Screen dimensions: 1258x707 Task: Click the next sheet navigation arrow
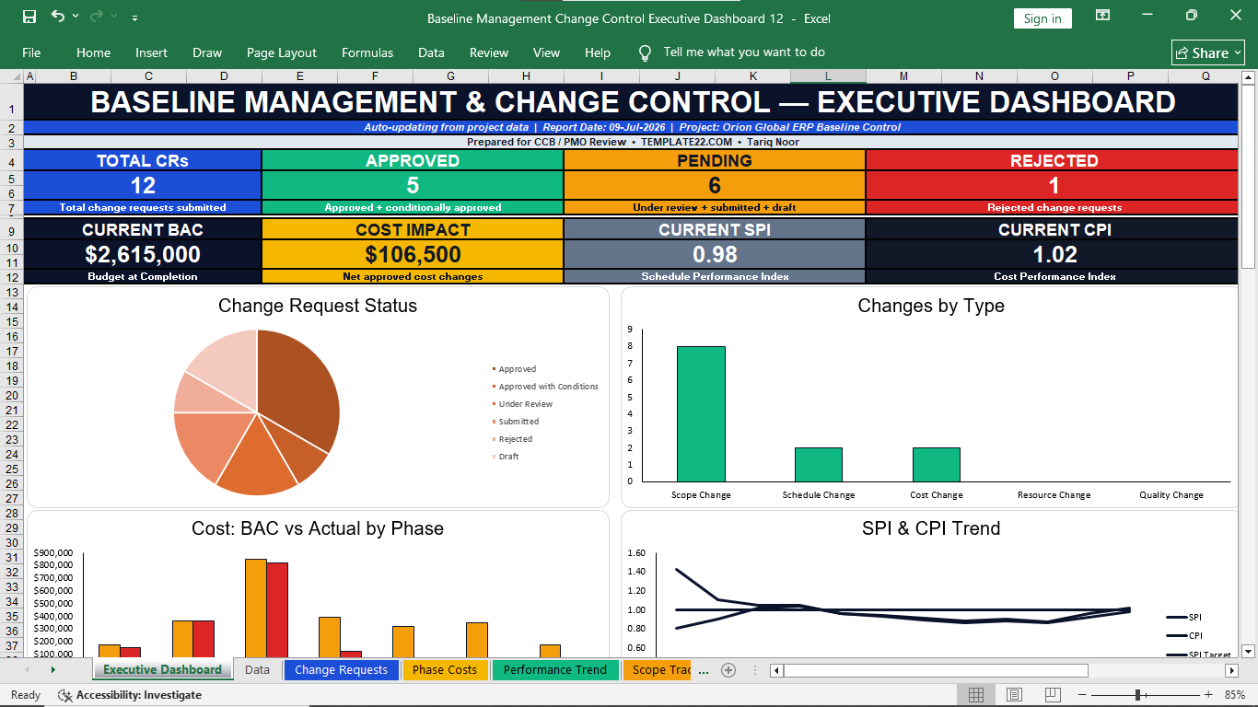(x=52, y=669)
